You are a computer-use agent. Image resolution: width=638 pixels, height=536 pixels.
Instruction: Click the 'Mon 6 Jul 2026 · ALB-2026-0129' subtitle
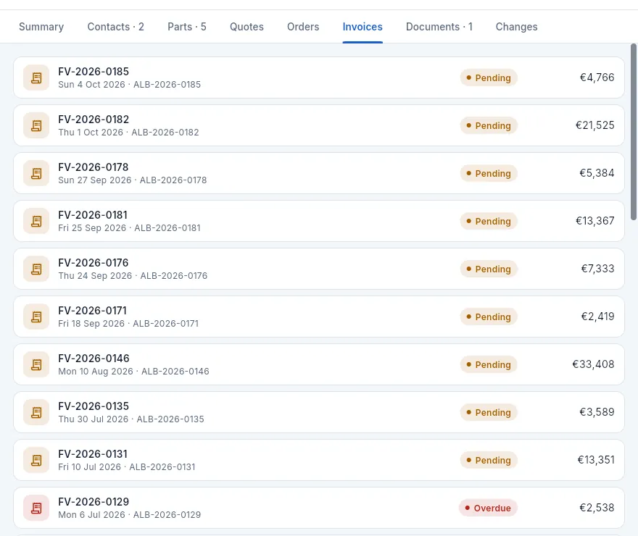coord(129,515)
